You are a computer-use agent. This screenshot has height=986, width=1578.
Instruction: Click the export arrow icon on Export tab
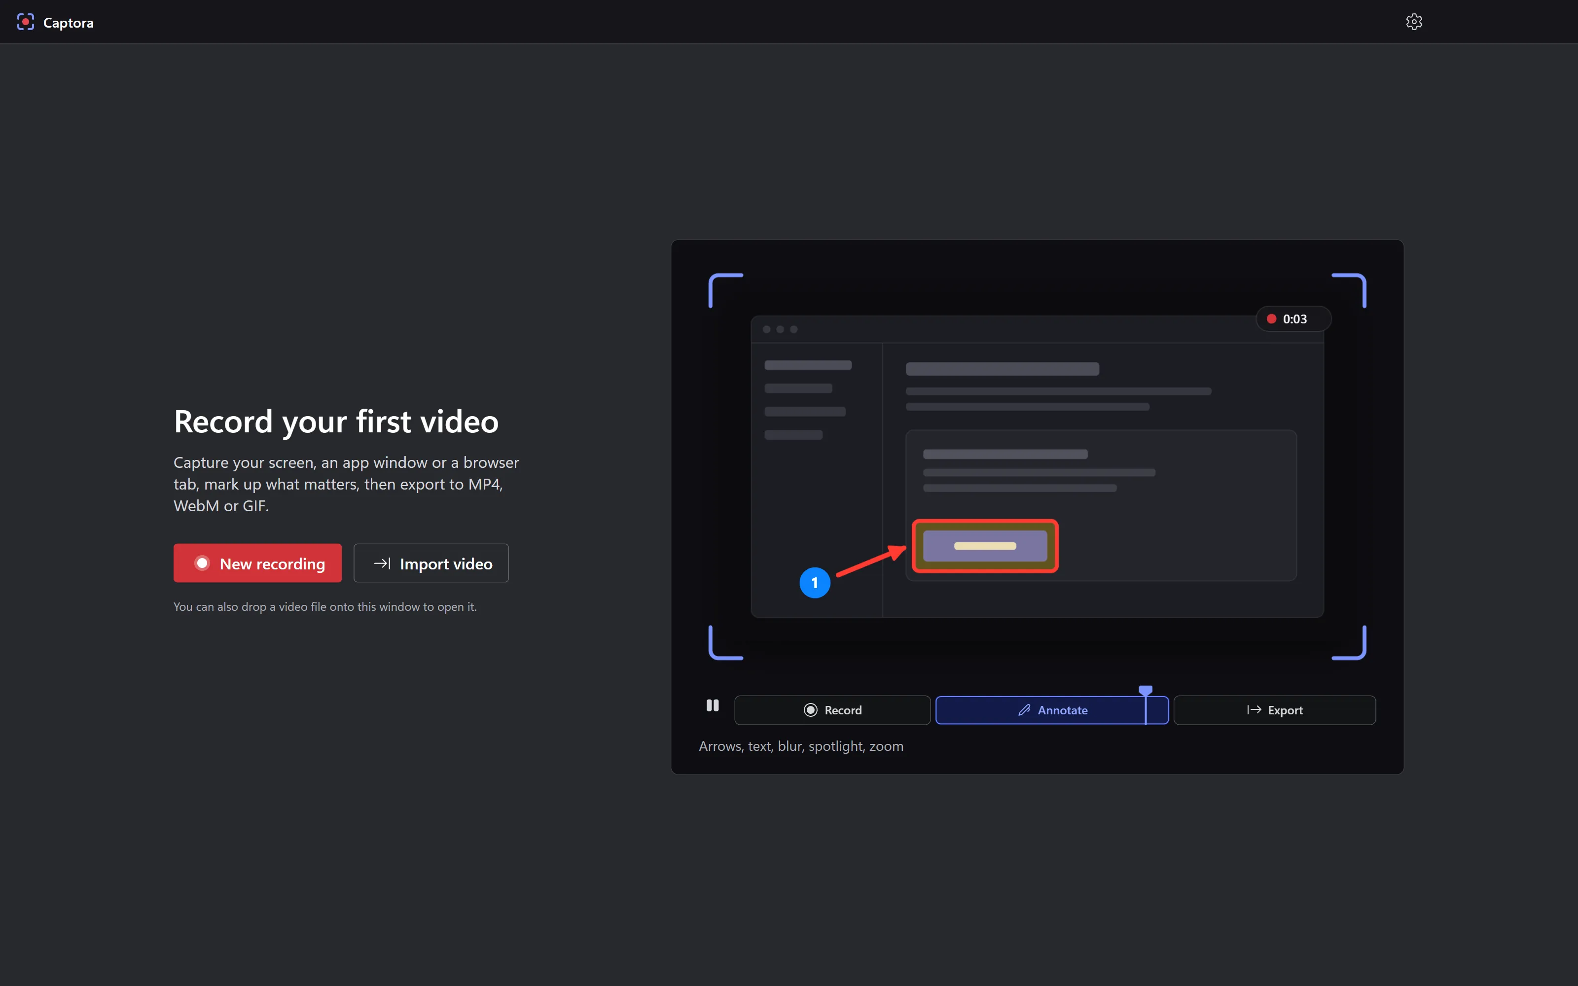click(x=1253, y=710)
